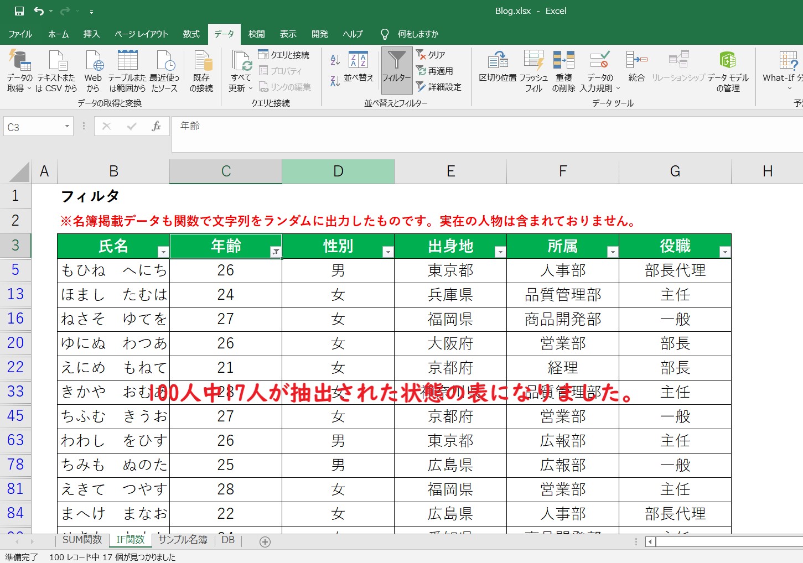This screenshot has height=563, width=803.
Task: Select row 13 header
Action: pos(15,294)
